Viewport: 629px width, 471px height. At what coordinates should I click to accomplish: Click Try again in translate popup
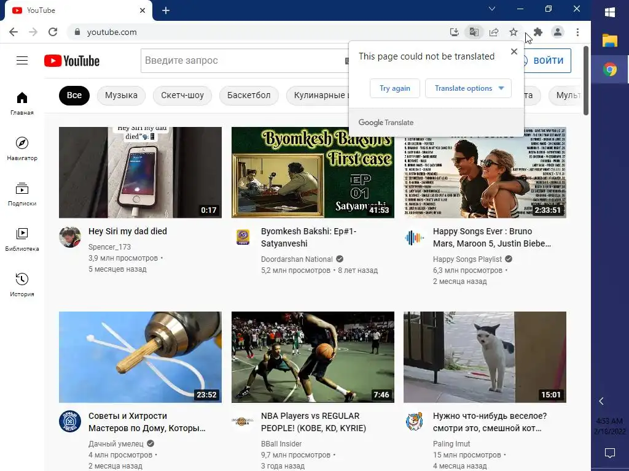pyautogui.click(x=395, y=88)
